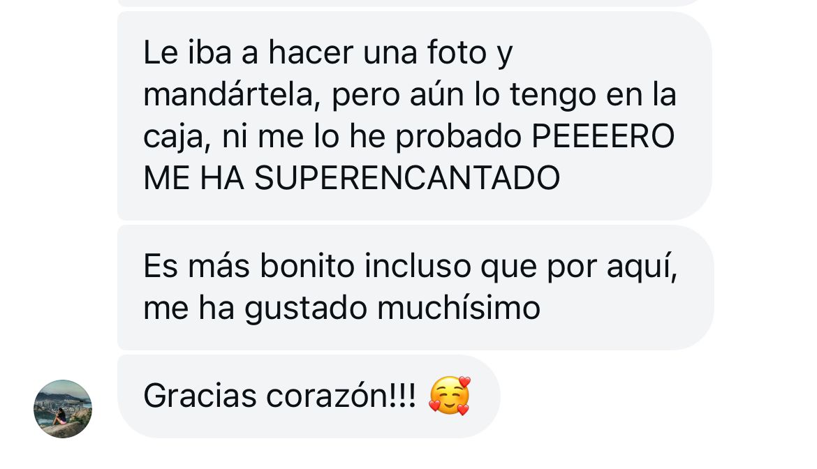Click the word 'probado' in first message
The image size is (817, 469).
tap(459, 137)
